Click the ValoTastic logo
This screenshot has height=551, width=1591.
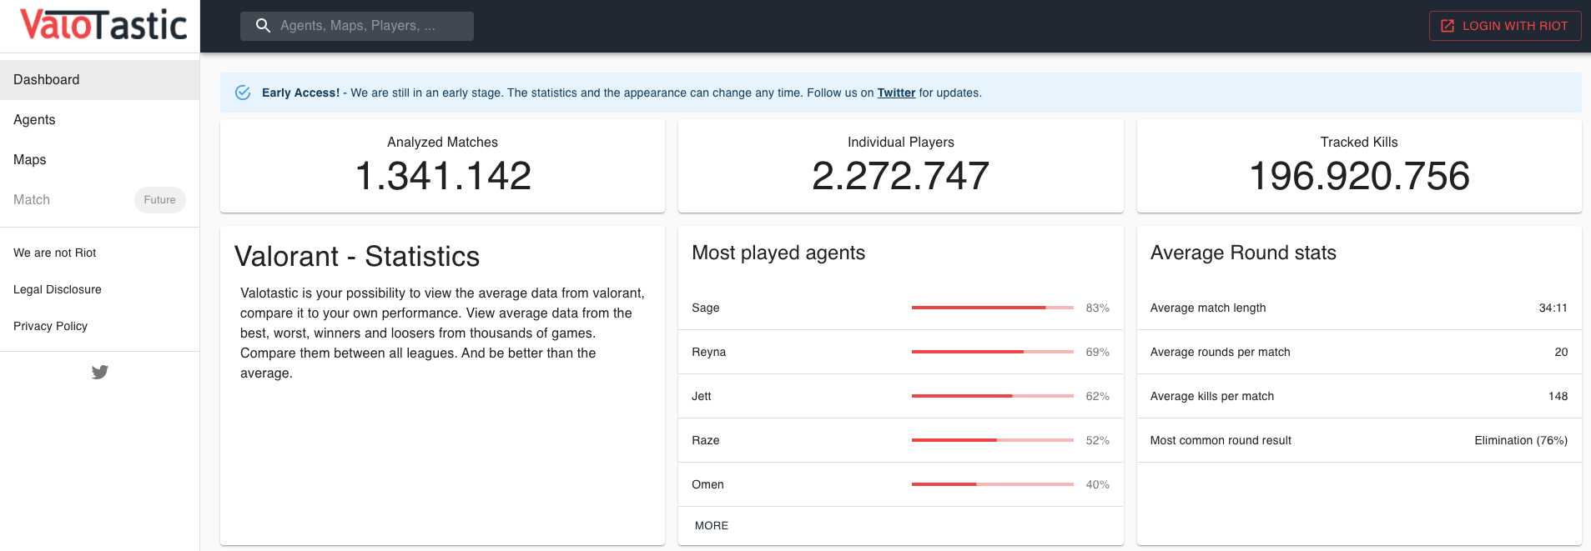tap(103, 25)
